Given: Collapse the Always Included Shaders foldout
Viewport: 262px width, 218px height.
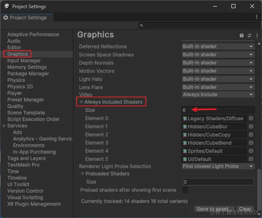Looking at the screenshot, I should click(81, 102).
